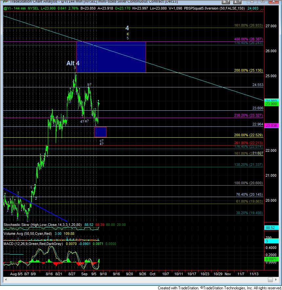Image resolution: width=282 pixels, height=290 pixels.
Task: Click the 'O=23.170' open status value
Action: [122, 8]
